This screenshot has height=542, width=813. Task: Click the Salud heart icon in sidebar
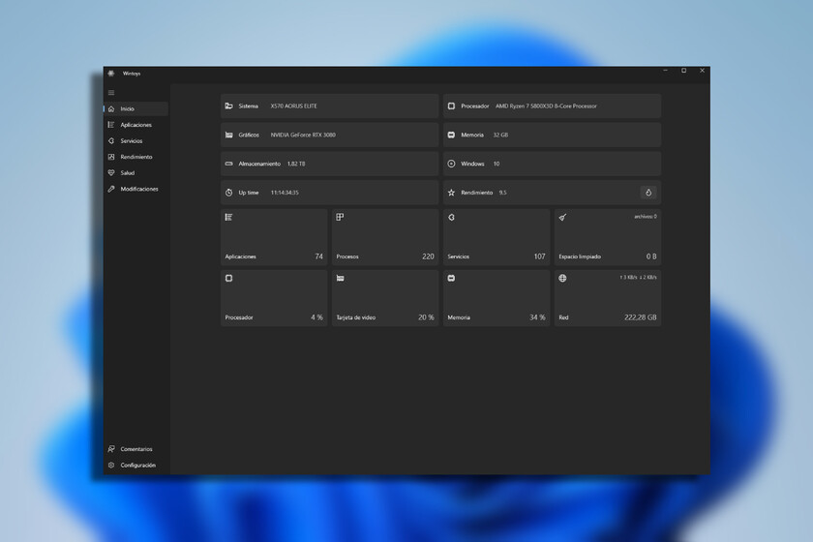(111, 173)
